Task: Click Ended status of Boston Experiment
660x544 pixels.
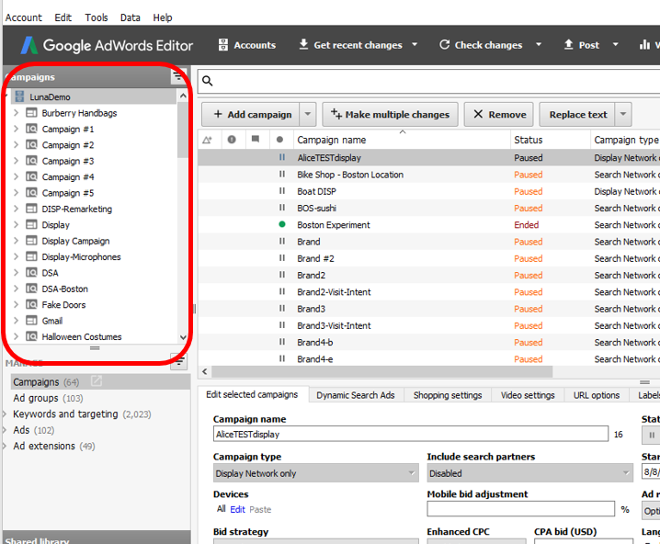Action: pos(526,225)
